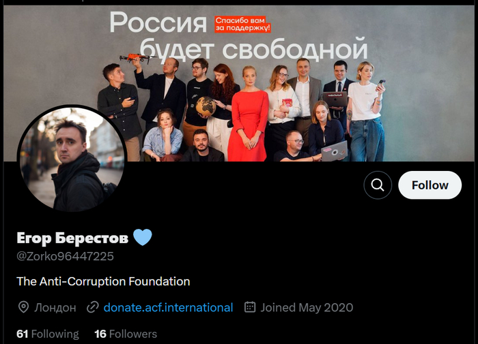Image resolution: width=478 pixels, height=344 pixels.
Task: Click the red Спасибо вам за поддержку label
Action: (x=242, y=24)
